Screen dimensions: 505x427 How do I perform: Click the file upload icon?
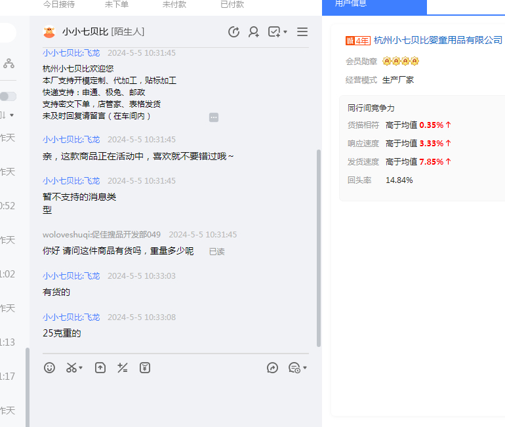(x=100, y=368)
